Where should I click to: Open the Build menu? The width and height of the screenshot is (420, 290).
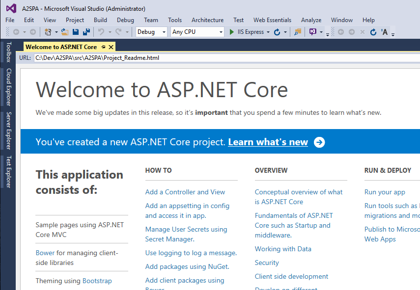(100, 20)
